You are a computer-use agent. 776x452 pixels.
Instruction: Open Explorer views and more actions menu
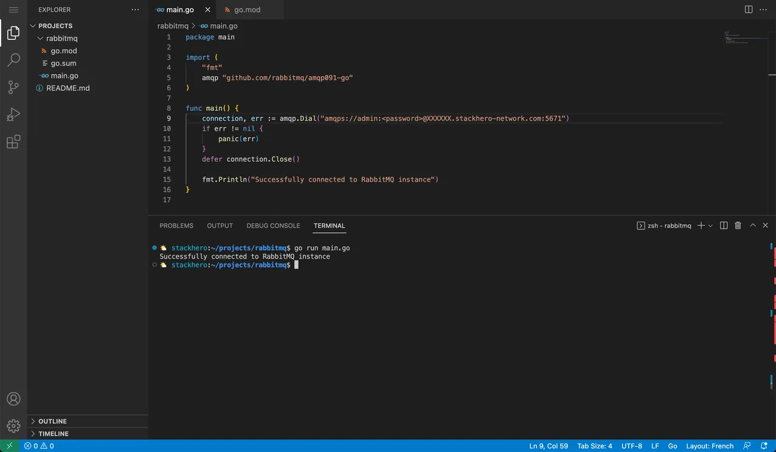pos(135,10)
